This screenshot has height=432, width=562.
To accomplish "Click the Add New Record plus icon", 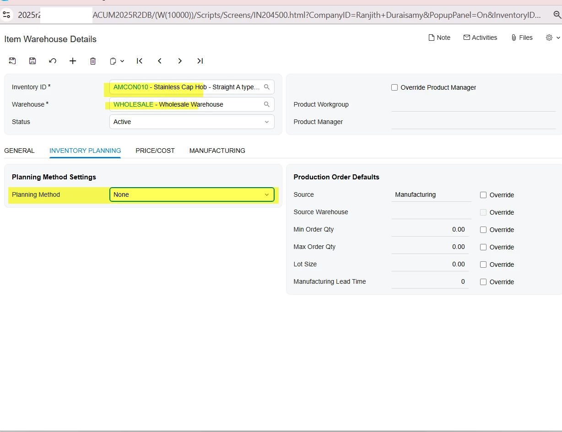I will click(73, 61).
